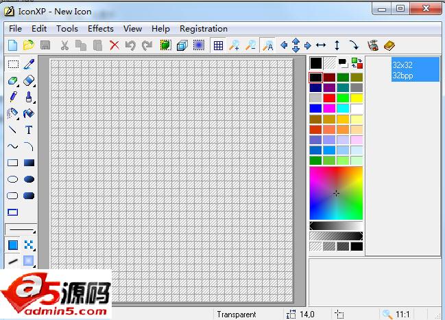Select the spray can airbrush tool
The width and height of the screenshot is (445, 320).
pyautogui.click(x=12, y=113)
